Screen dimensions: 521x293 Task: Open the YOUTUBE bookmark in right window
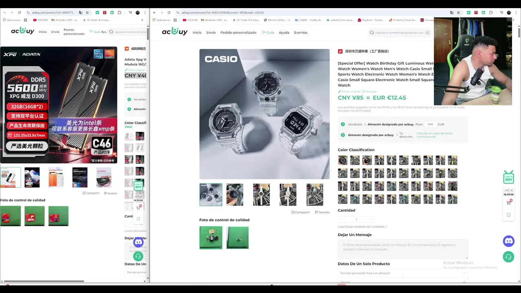coord(190,20)
